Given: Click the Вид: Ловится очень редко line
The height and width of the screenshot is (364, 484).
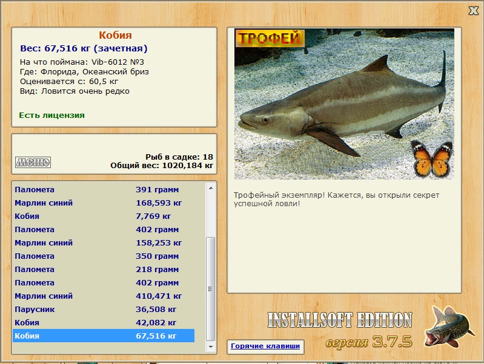Looking at the screenshot, I should click(x=75, y=91).
